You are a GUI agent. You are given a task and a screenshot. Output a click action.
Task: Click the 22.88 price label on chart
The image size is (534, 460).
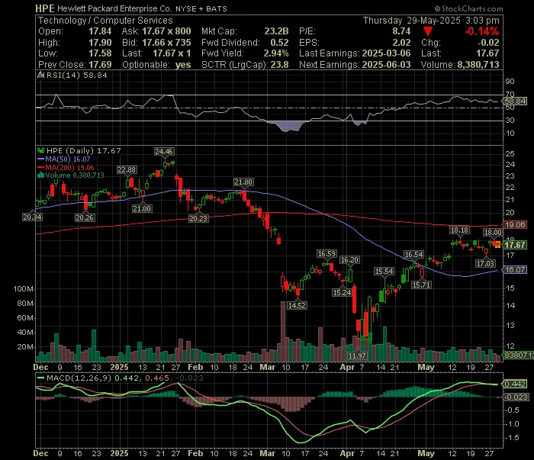click(127, 170)
